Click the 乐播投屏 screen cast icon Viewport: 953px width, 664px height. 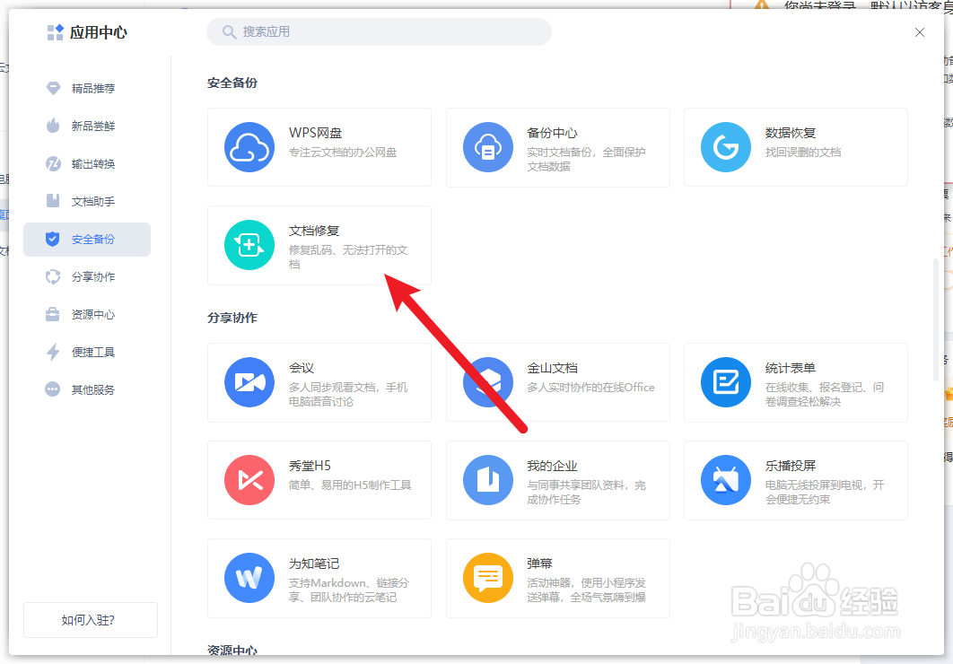tap(726, 480)
